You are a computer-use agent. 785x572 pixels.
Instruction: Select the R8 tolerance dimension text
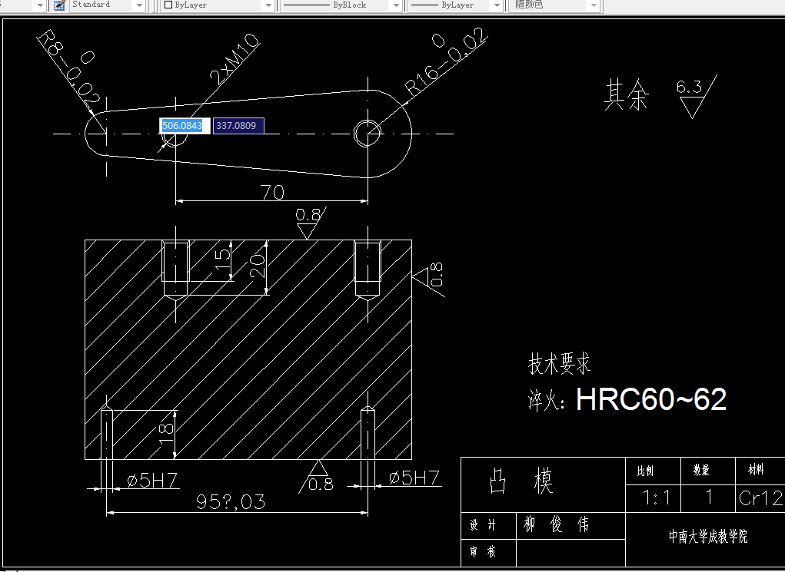coord(68,68)
